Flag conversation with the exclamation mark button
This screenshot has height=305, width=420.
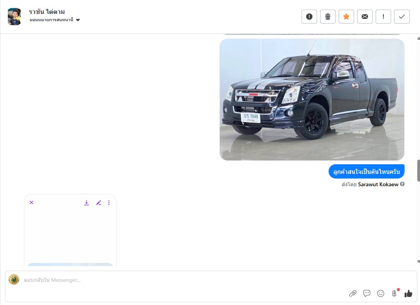(x=383, y=17)
